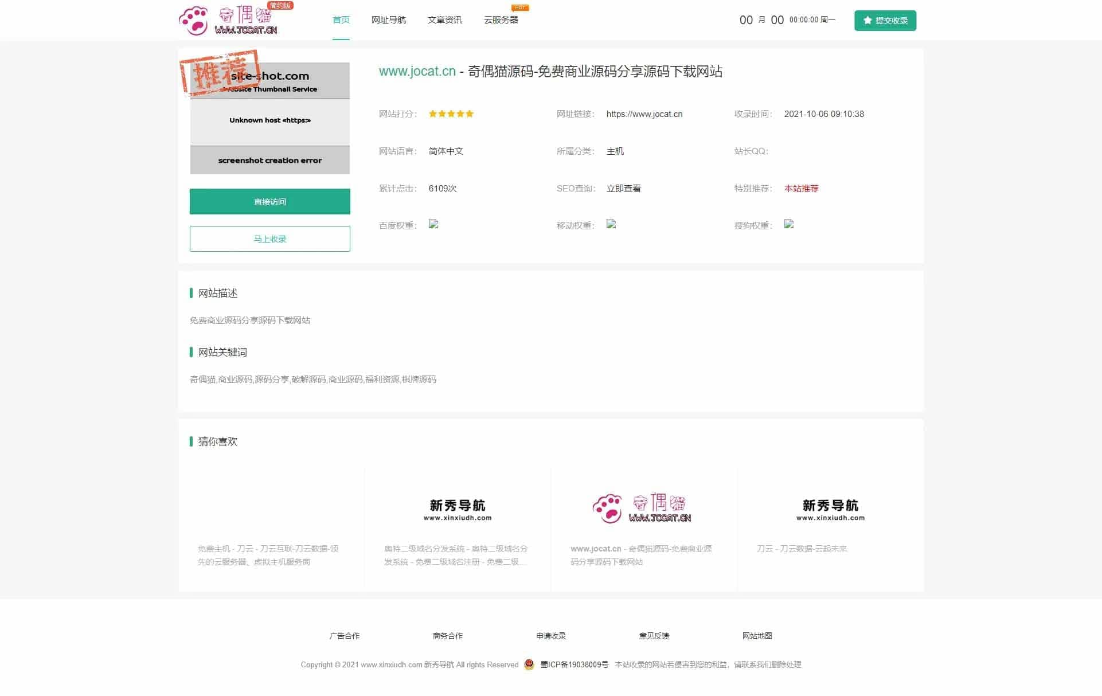The height and width of the screenshot is (696, 1102).
Task: Click 立即查看 SEO query link
Action: point(623,189)
